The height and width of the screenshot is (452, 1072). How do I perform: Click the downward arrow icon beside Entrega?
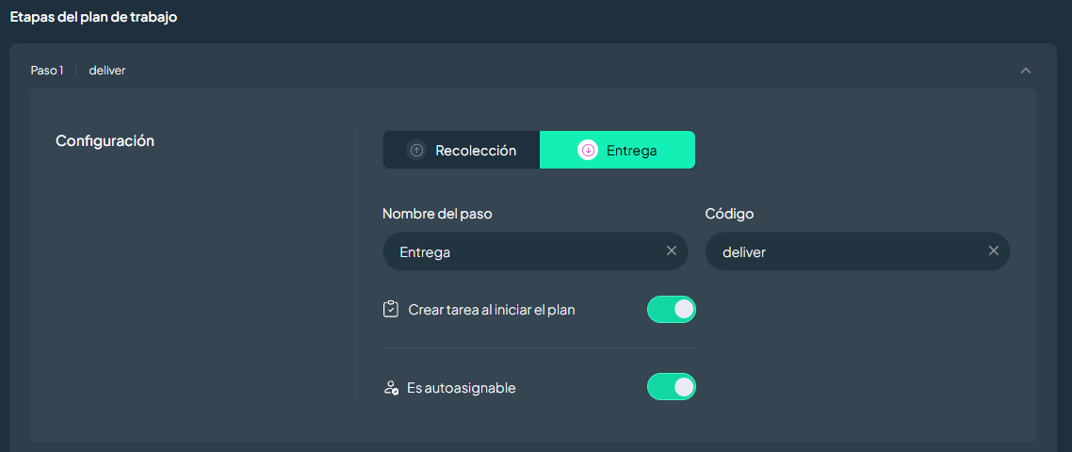(x=587, y=151)
